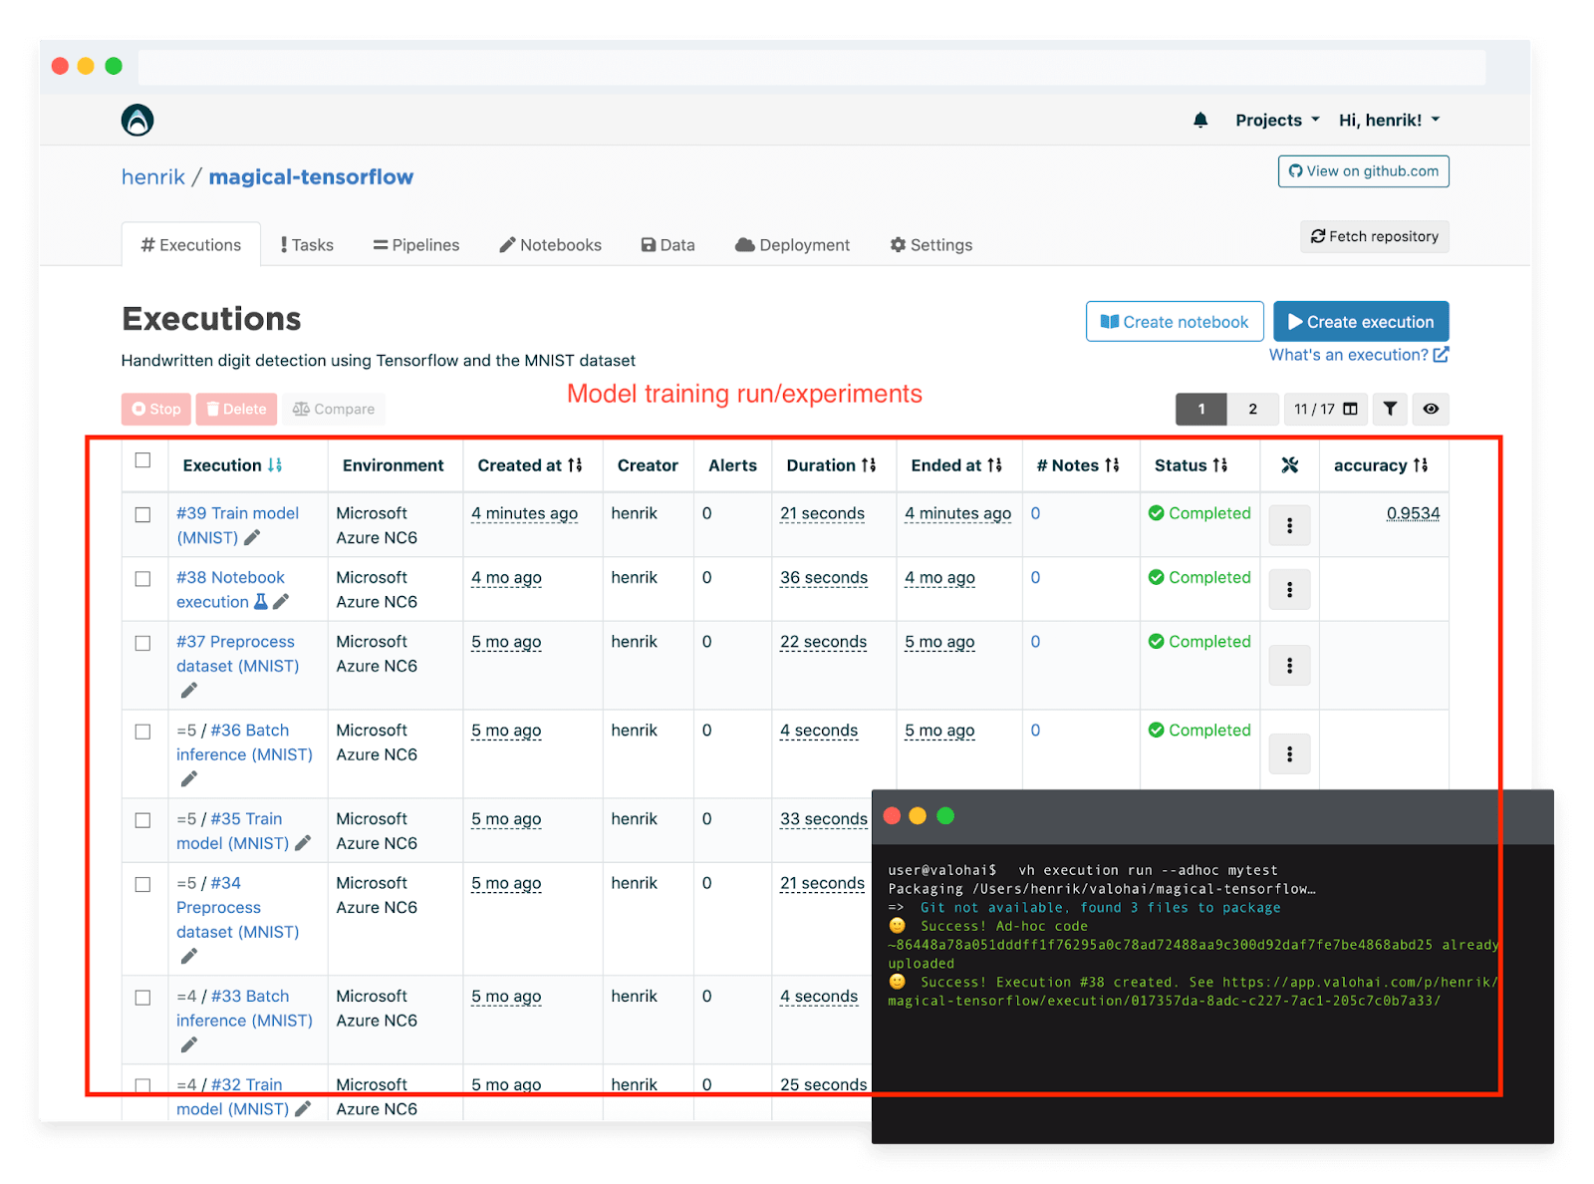This screenshot has width=1594, height=1184.
Task: Open the notification bell in the header
Action: point(1200,119)
